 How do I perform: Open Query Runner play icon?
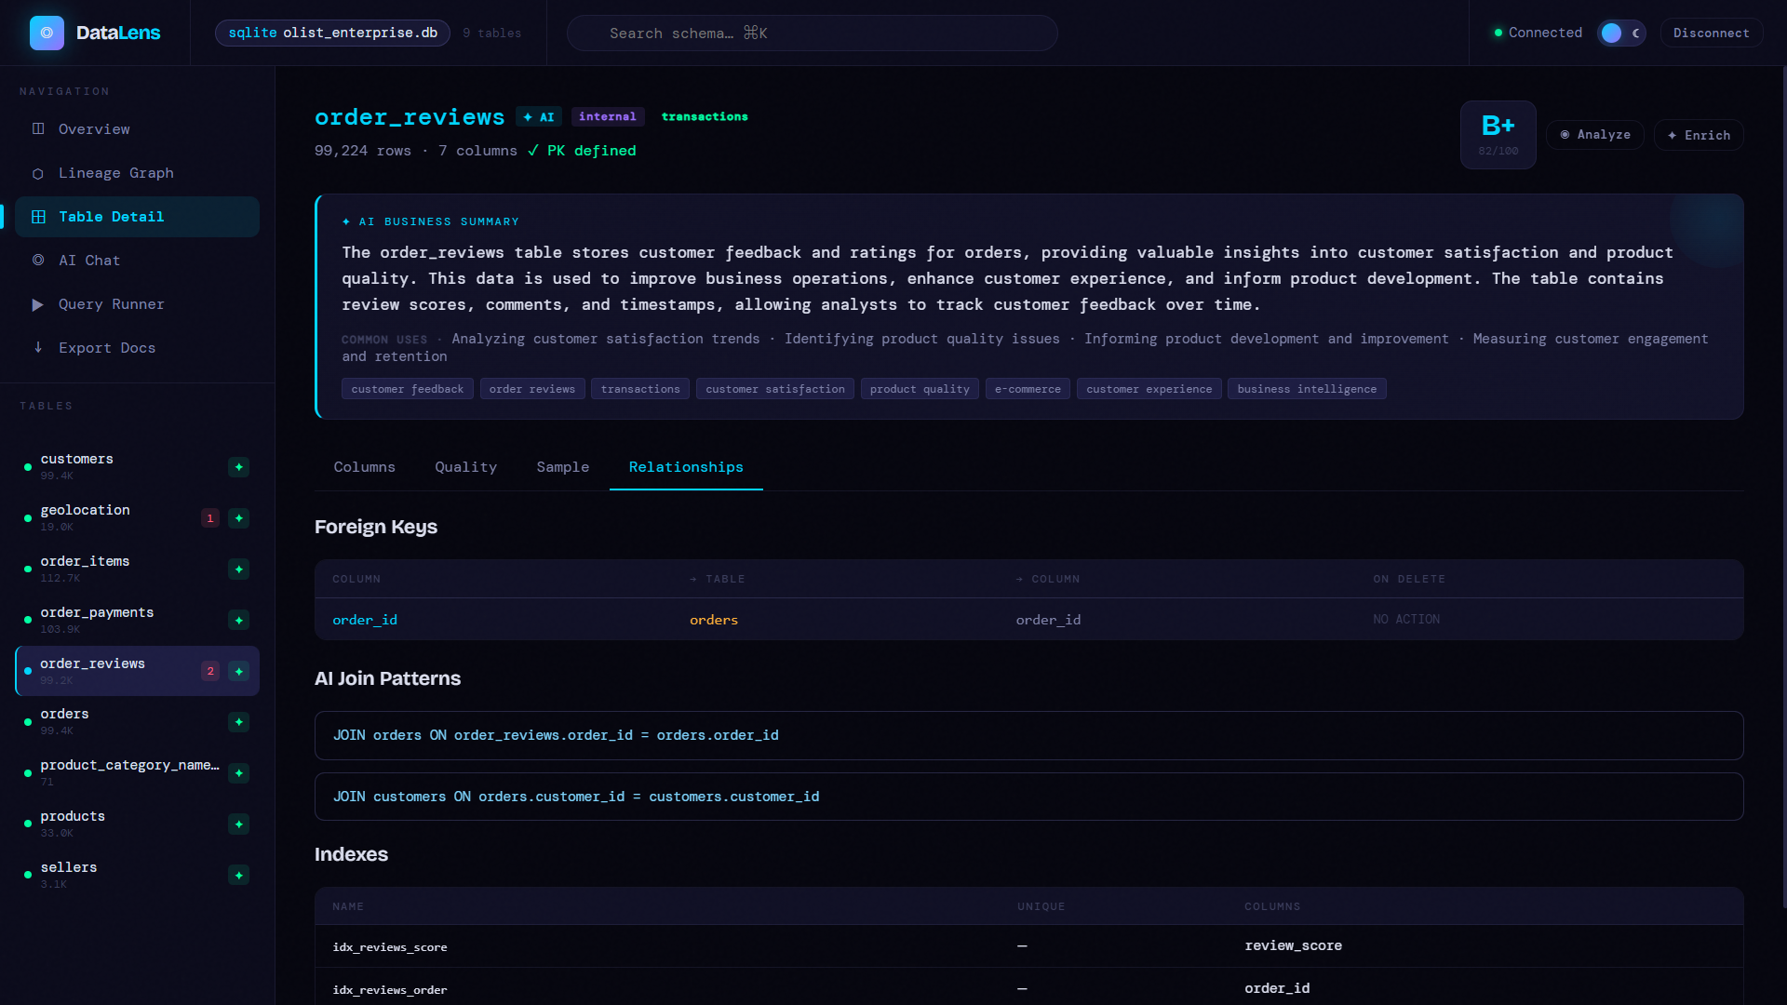(38, 304)
